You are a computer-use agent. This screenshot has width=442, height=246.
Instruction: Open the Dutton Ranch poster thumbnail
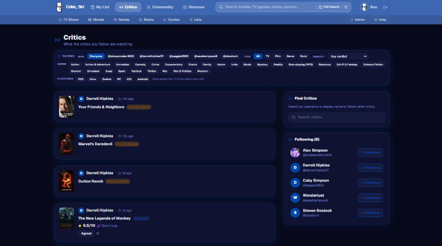(66, 181)
